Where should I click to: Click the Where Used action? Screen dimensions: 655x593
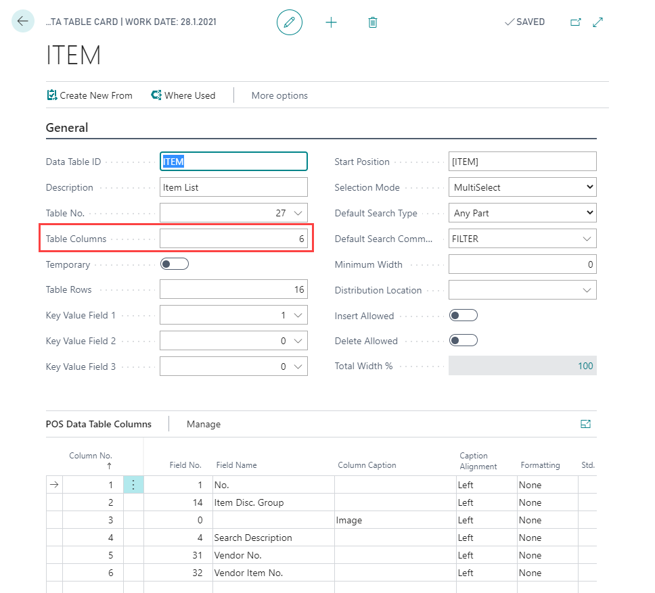pyautogui.click(x=183, y=95)
